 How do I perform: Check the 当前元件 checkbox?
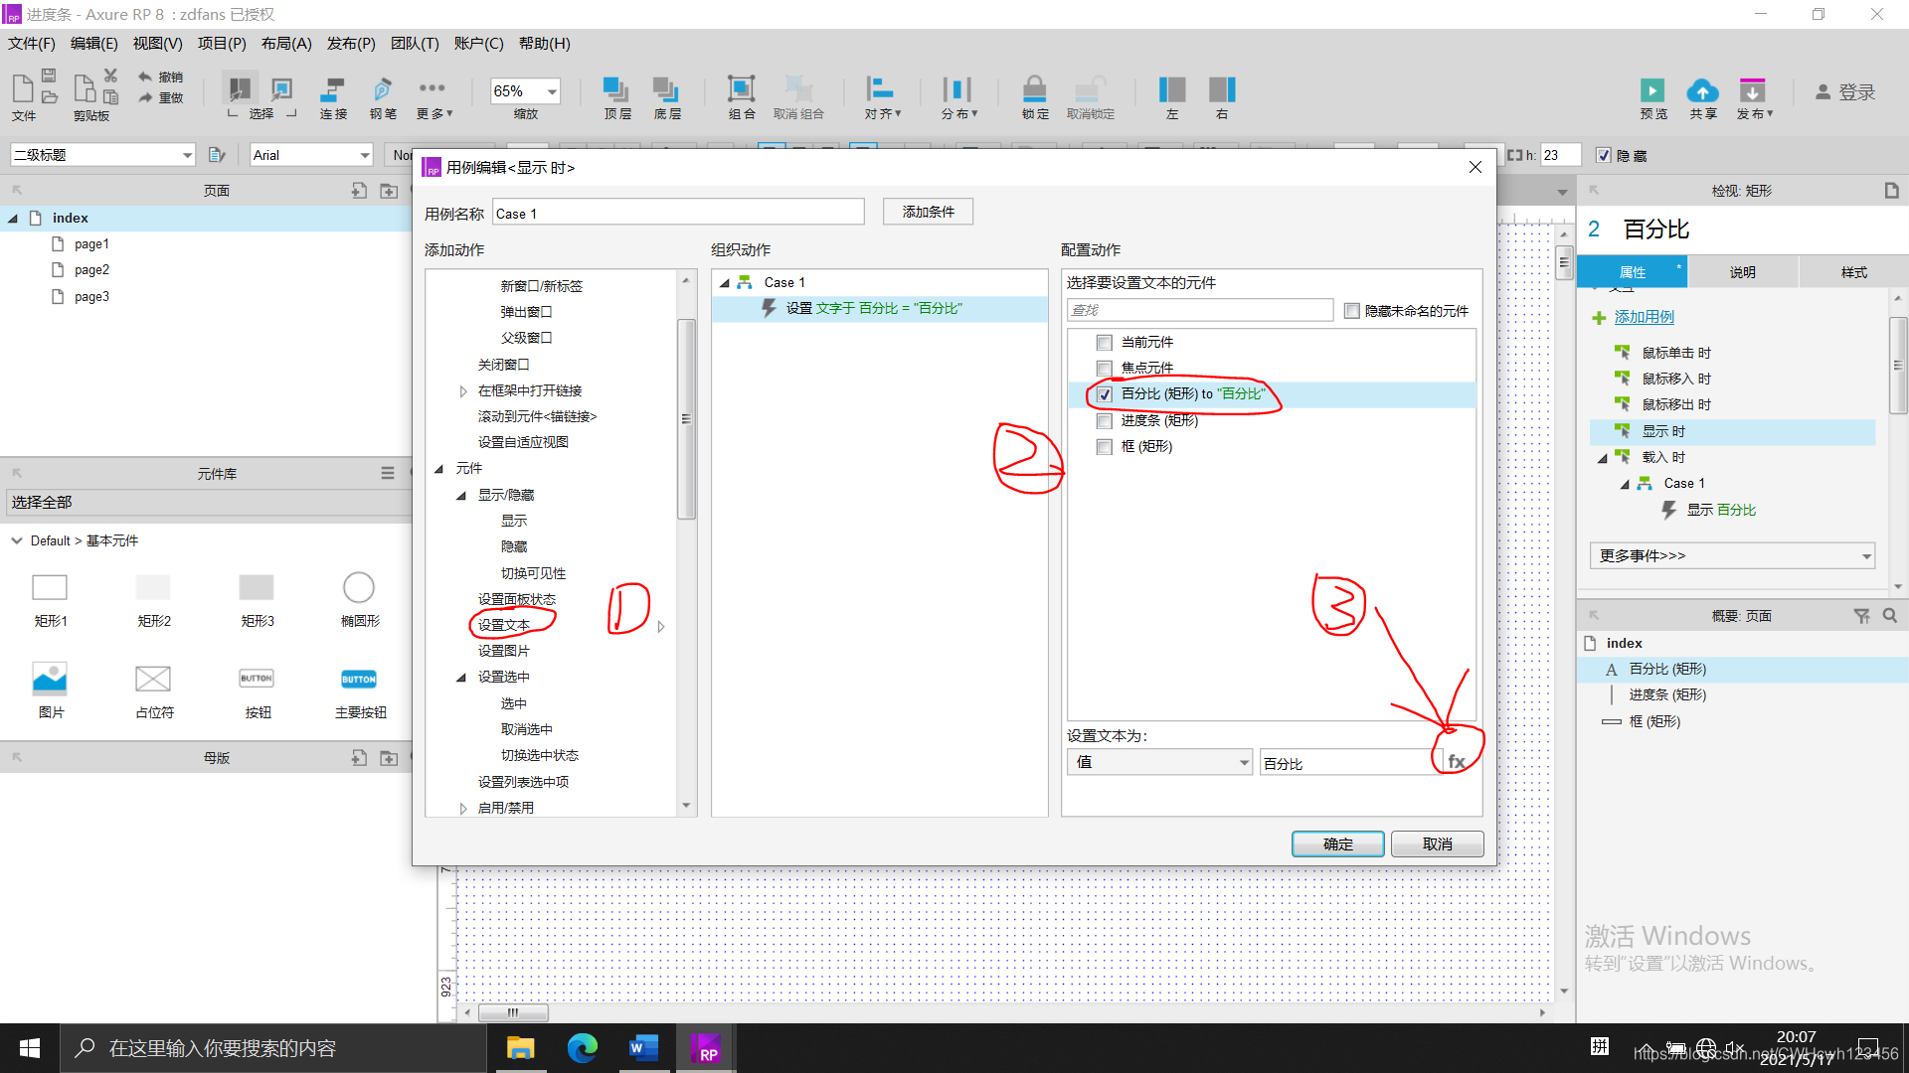pyautogui.click(x=1104, y=343)
